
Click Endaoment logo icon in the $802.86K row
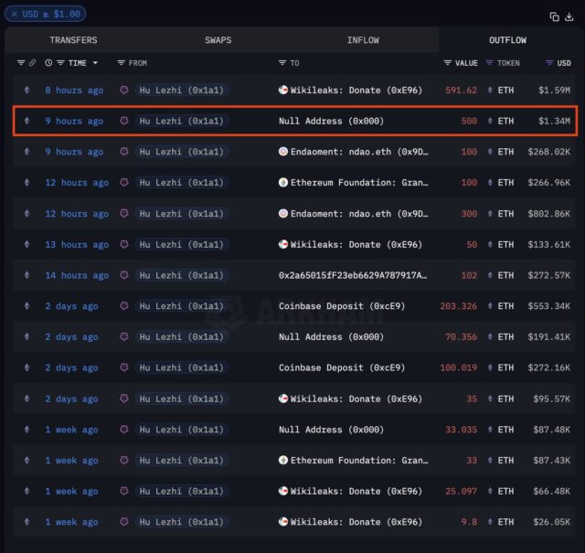pyautogui.click(x=283, y=214)
